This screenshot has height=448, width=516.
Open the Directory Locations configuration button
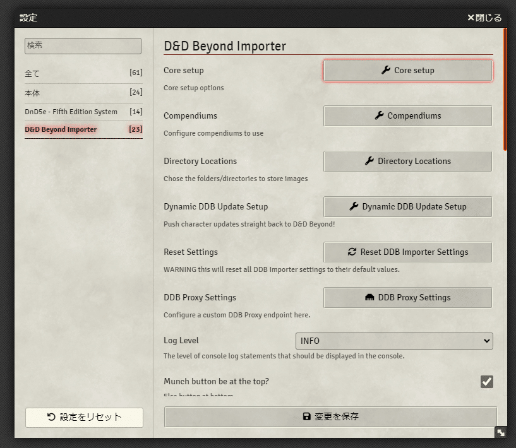coord(408,161)
